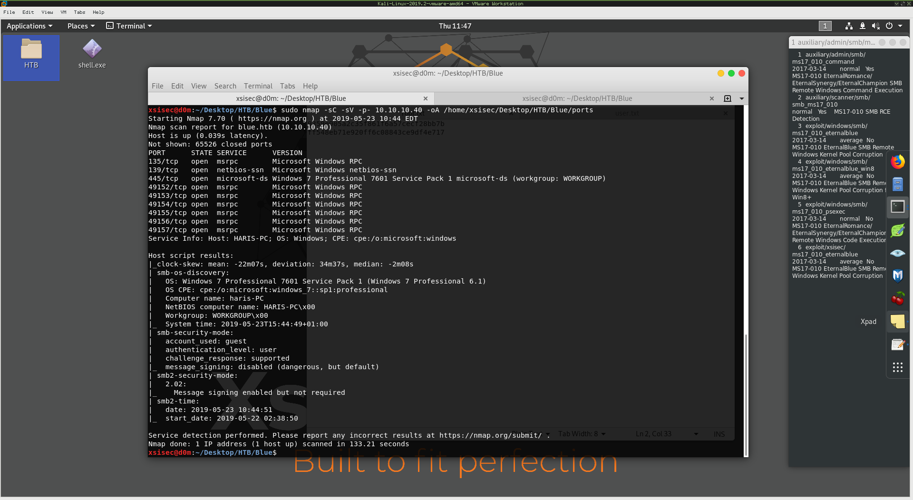This screenshot has height=500, width=913.
Task: Open the Terminal menu in terminal menubar
Action: coord(258,86)
